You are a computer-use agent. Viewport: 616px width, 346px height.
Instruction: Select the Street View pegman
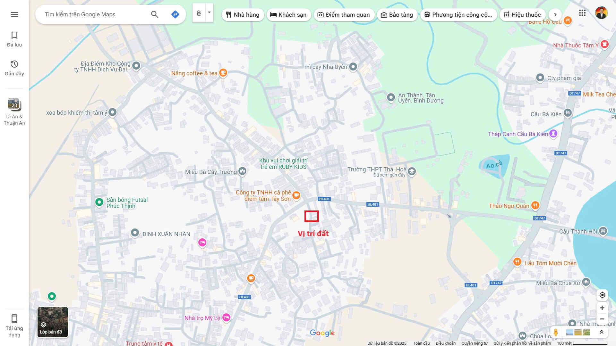pyautogui.click(x=556, y=332)
